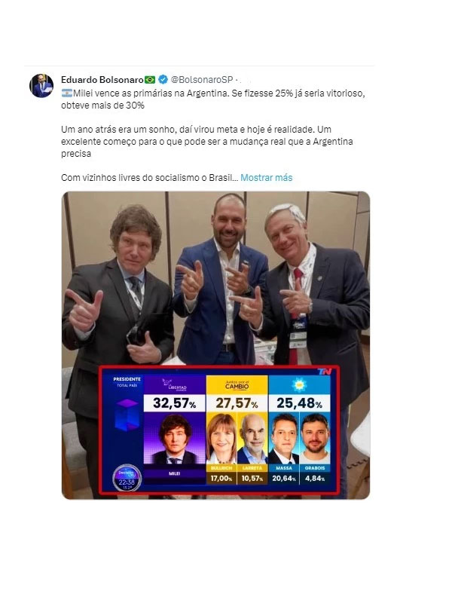Click the Juntos por el Cambio logo
This screenshot has width=452, height=603.
tap(237, 384)
